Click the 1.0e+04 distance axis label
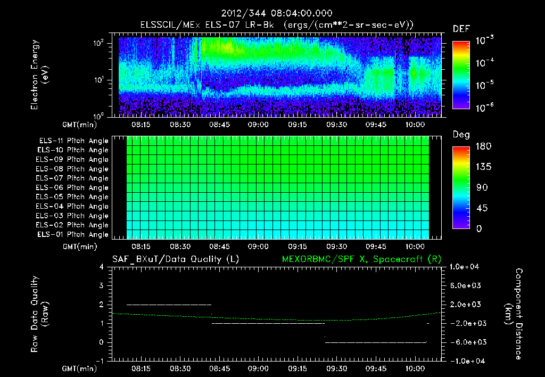545x377 pixels. (464, 267)
